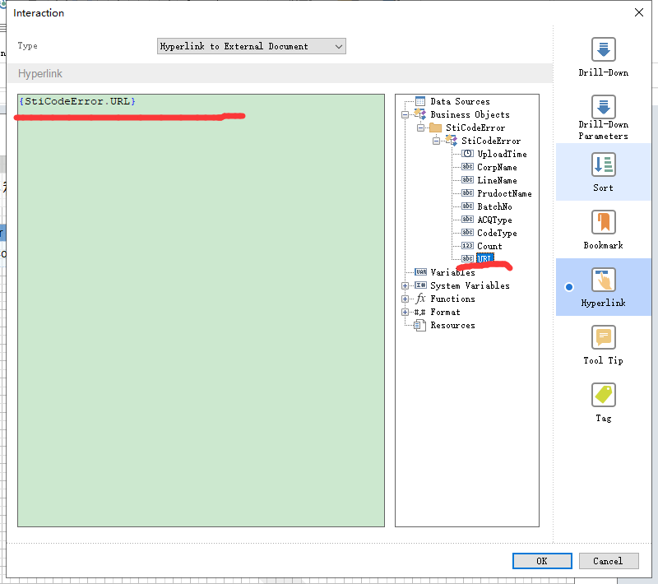Select the Variables tree item

(452, 273)
